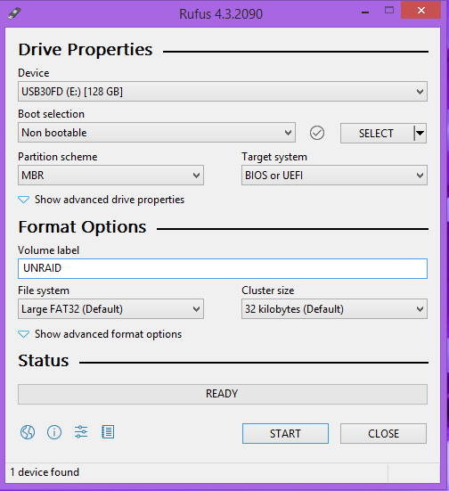The height and width of the screenshot is (491, 449).
Task: Click the Rufus USB icon in title bar
Action: (x=14, y=13)
